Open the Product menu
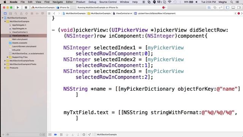Screen dimensions: 243x137 point(80,2)
